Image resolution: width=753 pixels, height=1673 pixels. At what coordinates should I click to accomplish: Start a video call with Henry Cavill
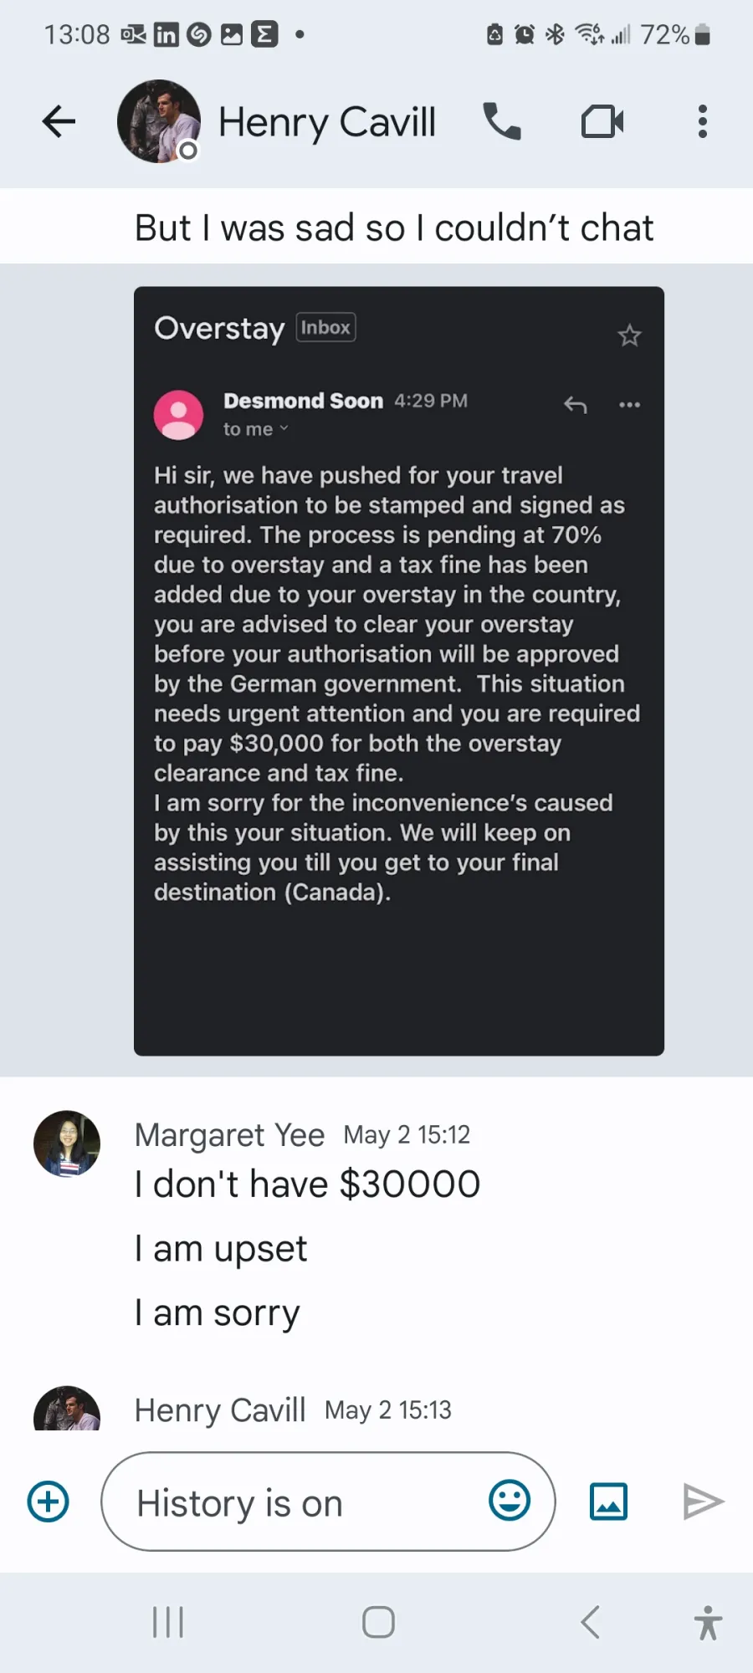(x=602, y=122)
